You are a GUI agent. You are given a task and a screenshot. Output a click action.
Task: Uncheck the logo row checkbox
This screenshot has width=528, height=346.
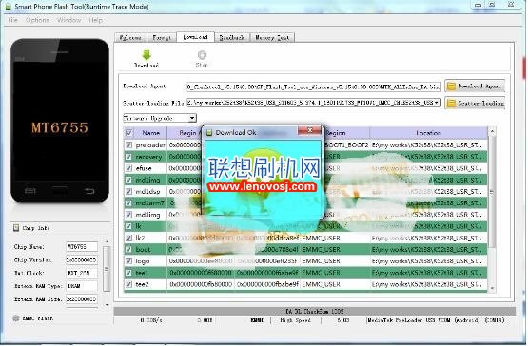coord(128,260)
